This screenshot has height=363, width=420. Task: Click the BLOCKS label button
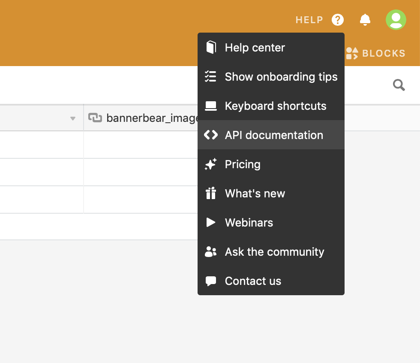(384, 53)
